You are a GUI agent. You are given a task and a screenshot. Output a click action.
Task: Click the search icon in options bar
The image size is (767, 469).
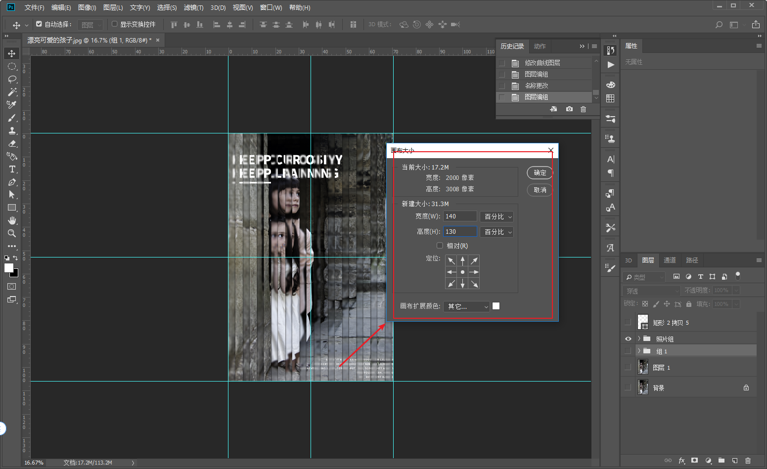pos(719,24)
